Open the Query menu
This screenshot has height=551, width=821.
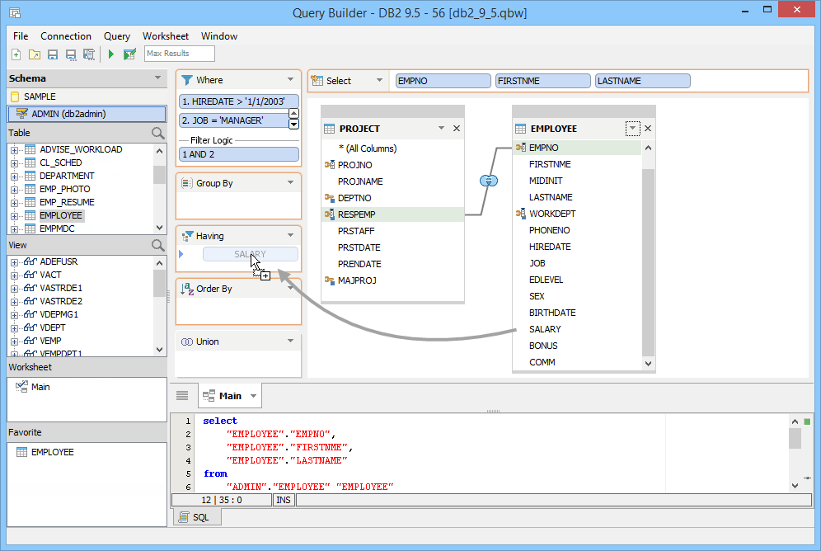(116, 36)
